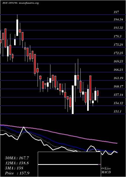The image size is (126, 177).
Task: Click the 151.1 price axis label
Action: [x=117, y=112]
